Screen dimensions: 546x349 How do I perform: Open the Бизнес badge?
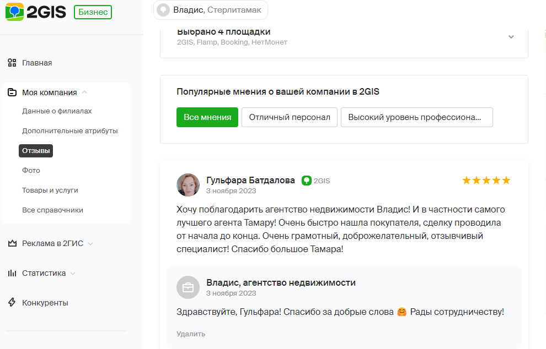click(93, 12)
